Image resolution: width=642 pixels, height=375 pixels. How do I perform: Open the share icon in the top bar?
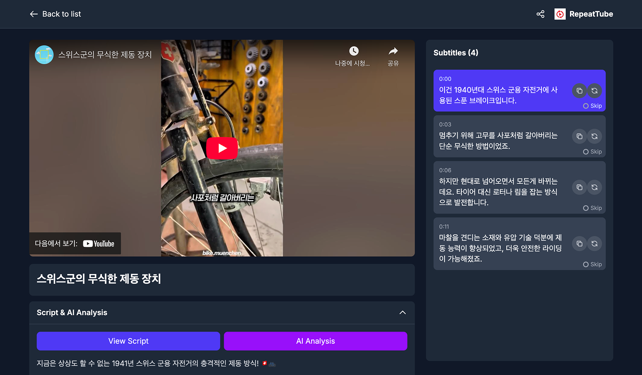point(540,14)
